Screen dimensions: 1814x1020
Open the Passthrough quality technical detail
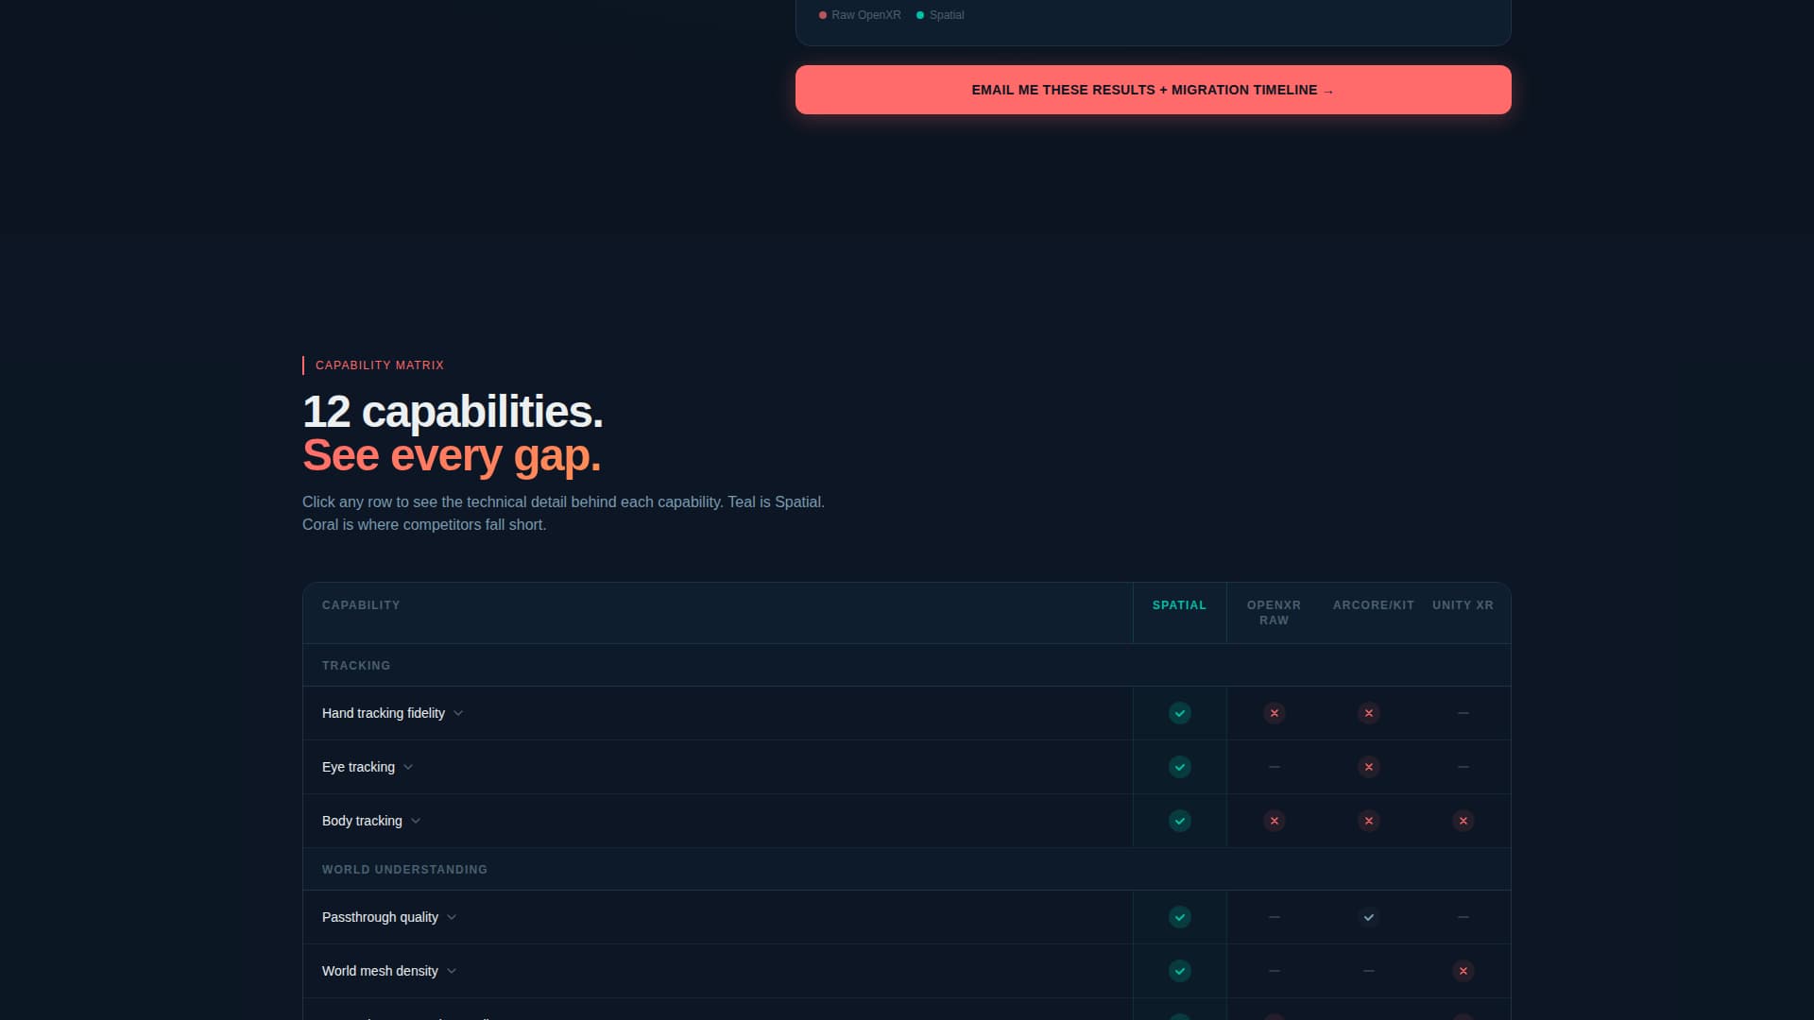click(388, 916)
